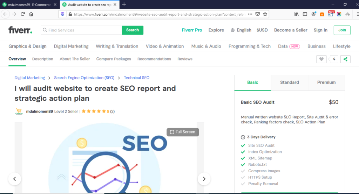The height and width of the screenshot is (194, 359).
Task: Click the heart icon to save gig
Action: tap(321, 59)
